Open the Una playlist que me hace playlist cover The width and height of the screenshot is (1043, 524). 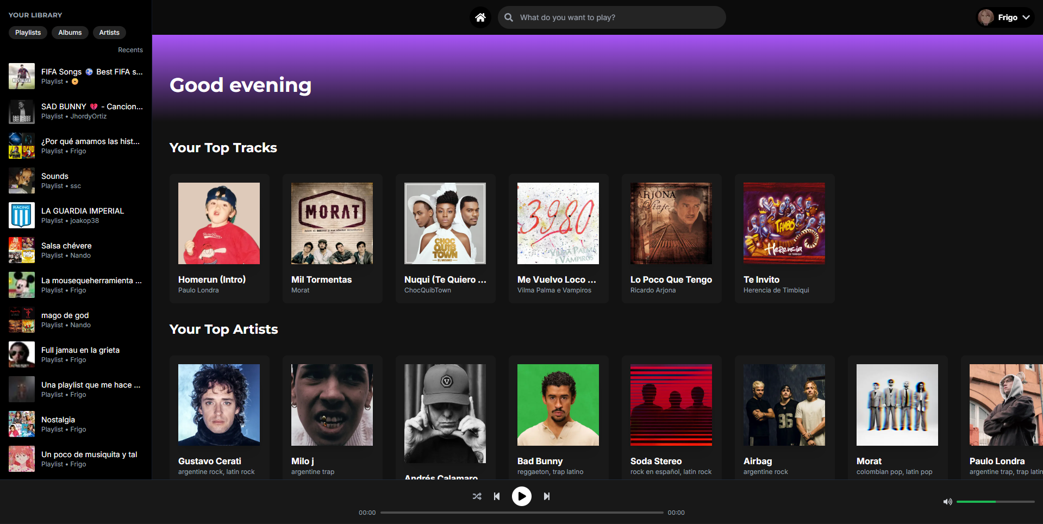(22, 389)
